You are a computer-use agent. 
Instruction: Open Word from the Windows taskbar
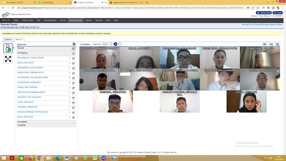[67, 158]
